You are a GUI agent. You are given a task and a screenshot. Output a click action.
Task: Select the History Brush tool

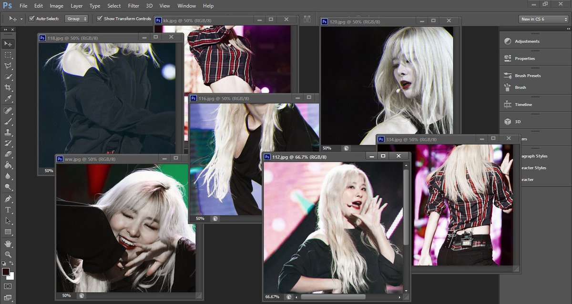tap(8, 143)
